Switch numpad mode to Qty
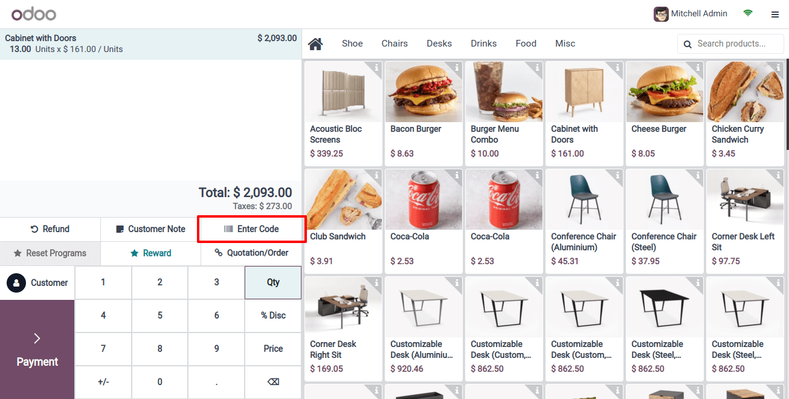The image size is (789, 399). pos(273,282)
